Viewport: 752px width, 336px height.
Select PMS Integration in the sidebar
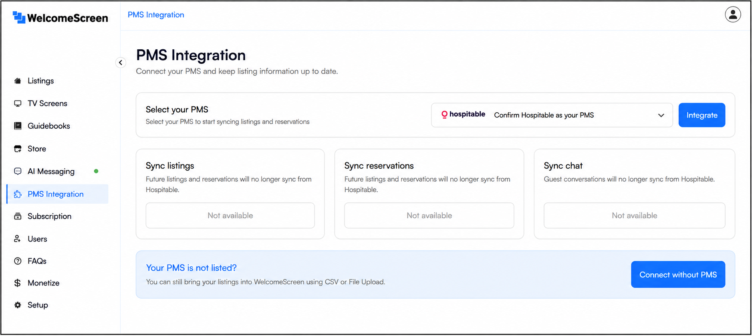tap(58, 194)
